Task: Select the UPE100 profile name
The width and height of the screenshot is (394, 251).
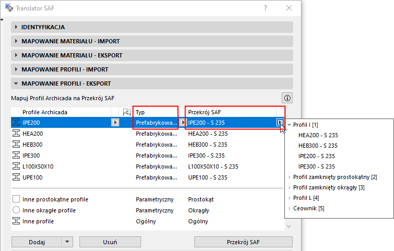Action: pyautogui.click(x=32, y=177)
